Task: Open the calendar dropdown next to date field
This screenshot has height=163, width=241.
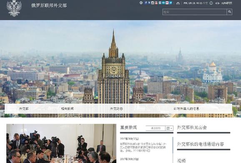Action: click(x=169, y=128)
